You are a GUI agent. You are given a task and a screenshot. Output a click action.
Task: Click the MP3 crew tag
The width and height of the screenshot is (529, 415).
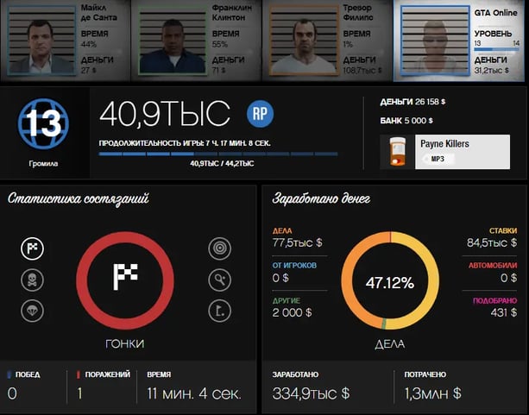[437, 160]
